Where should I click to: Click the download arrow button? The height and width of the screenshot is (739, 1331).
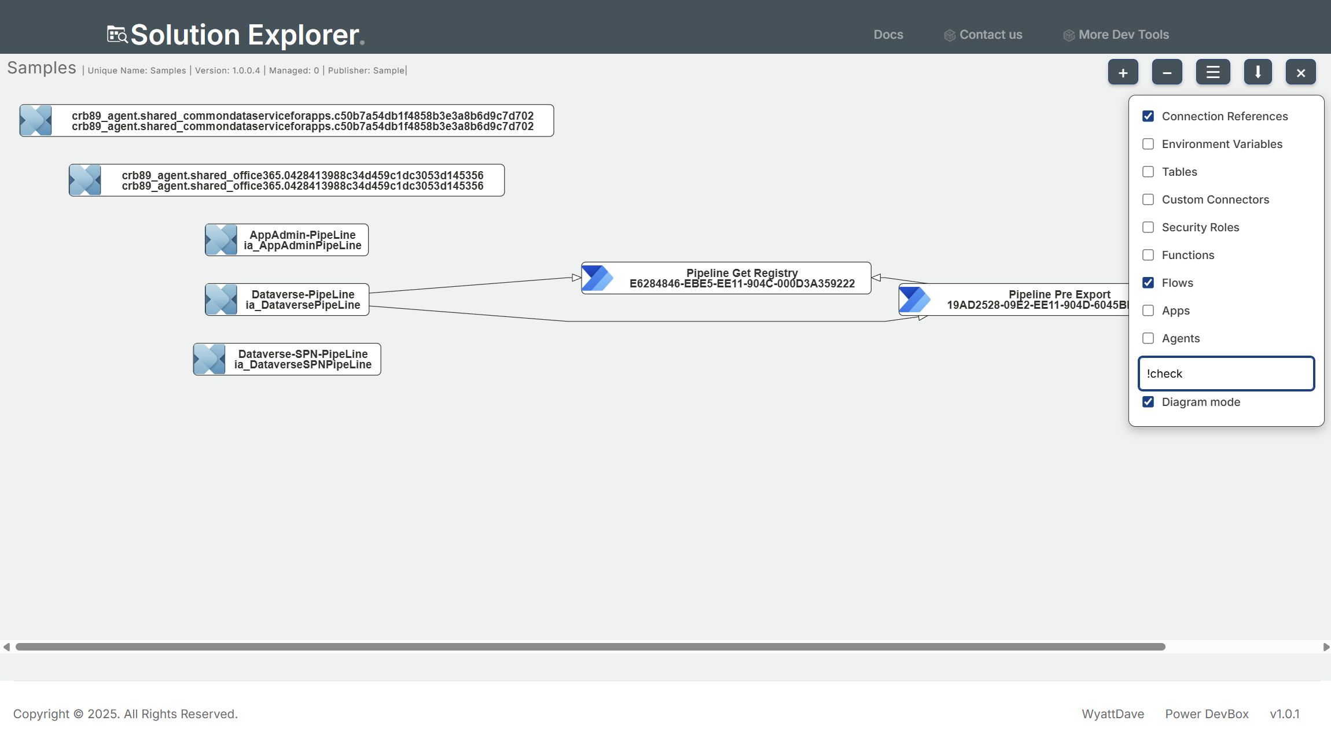1258,72
